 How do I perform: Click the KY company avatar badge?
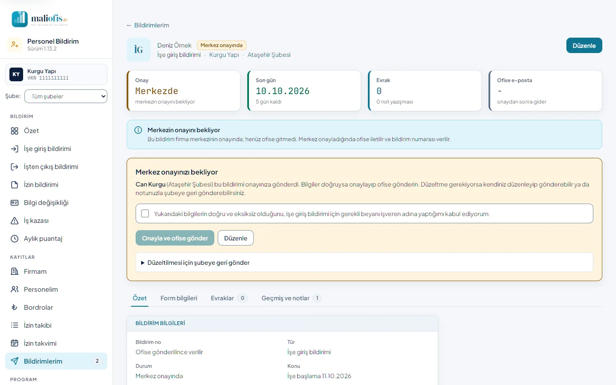pos(16,74)
